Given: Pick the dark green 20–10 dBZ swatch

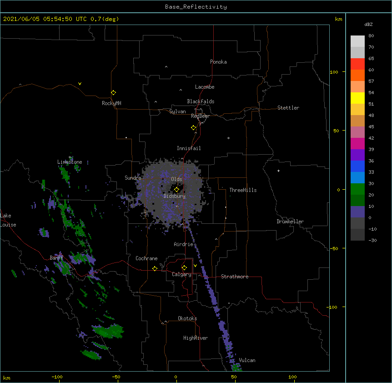Looking at the screenshot, I should point(357,201).
